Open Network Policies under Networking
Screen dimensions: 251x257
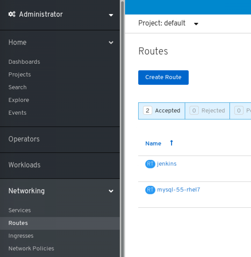click(31, 248)
